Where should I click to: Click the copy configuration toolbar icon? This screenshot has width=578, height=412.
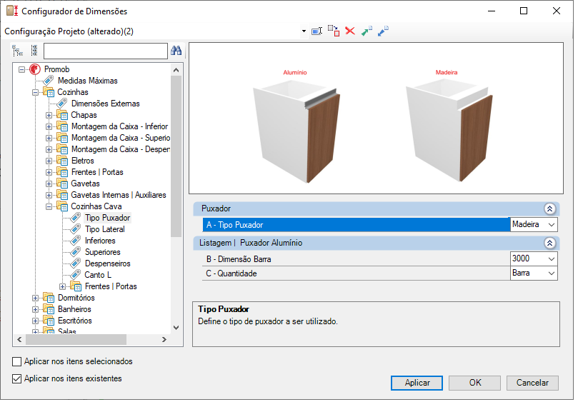[x=333, y=31]
